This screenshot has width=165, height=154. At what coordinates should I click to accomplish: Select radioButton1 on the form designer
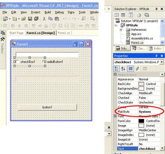[53, 62]
